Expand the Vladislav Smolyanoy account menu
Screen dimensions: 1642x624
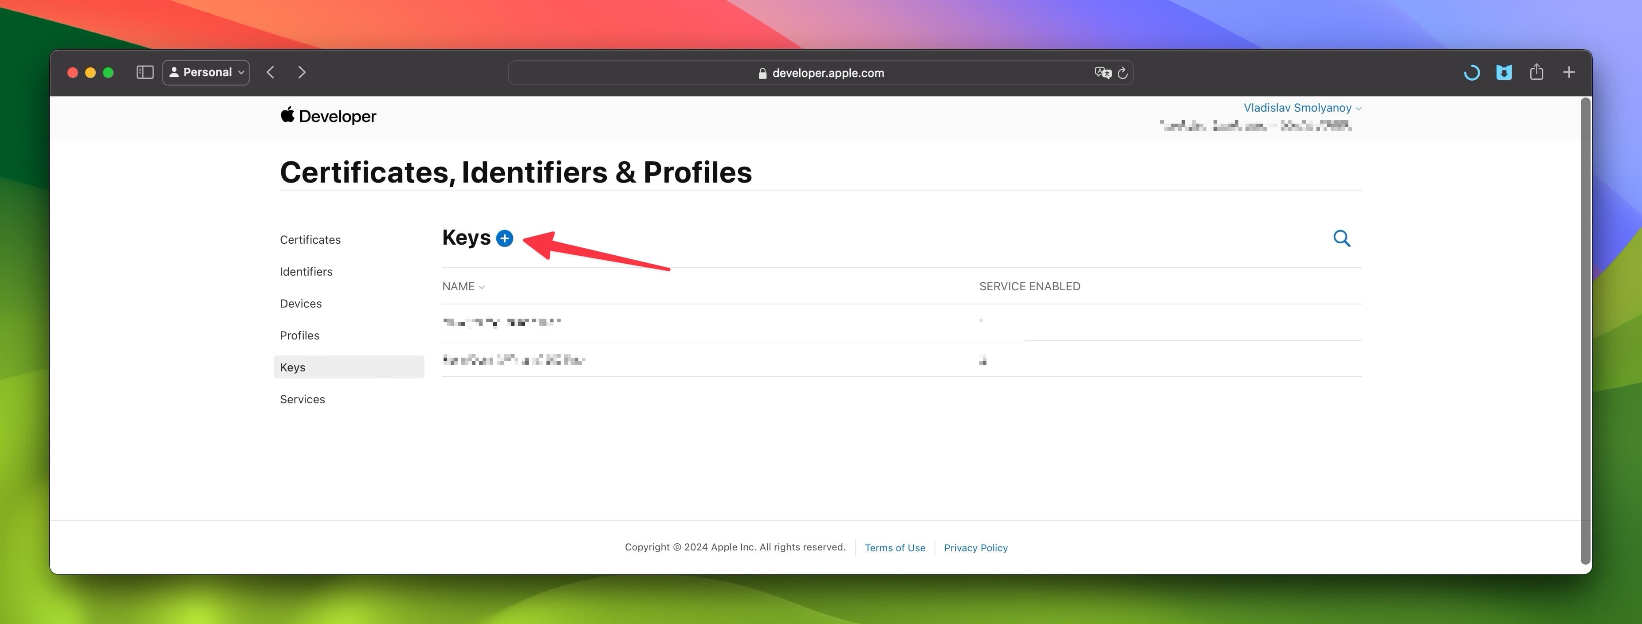coord(1302,108)
